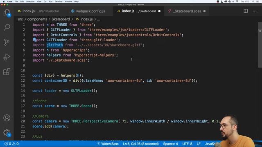Screen dimensions: 262x147
Task: Open the Selection menu
Action: [30, 2]
